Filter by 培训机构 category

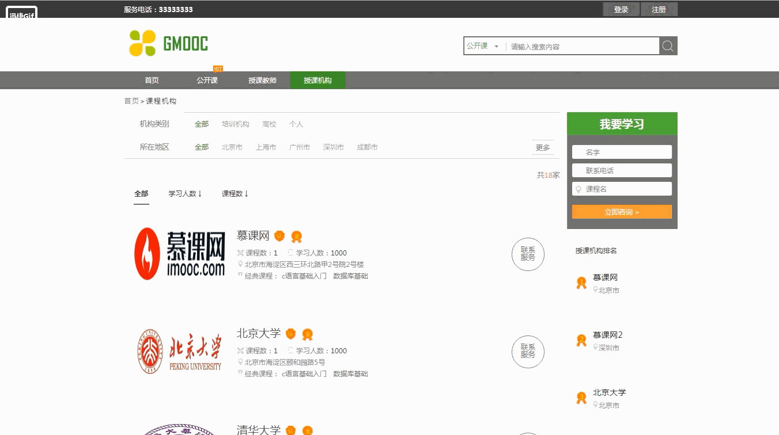coord(236,124)
